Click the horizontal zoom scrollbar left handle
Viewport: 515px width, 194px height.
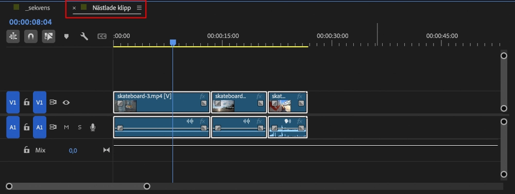coord(9,186)
